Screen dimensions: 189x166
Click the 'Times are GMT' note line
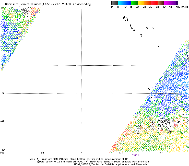pyautogui.click(x=79, y=159)
